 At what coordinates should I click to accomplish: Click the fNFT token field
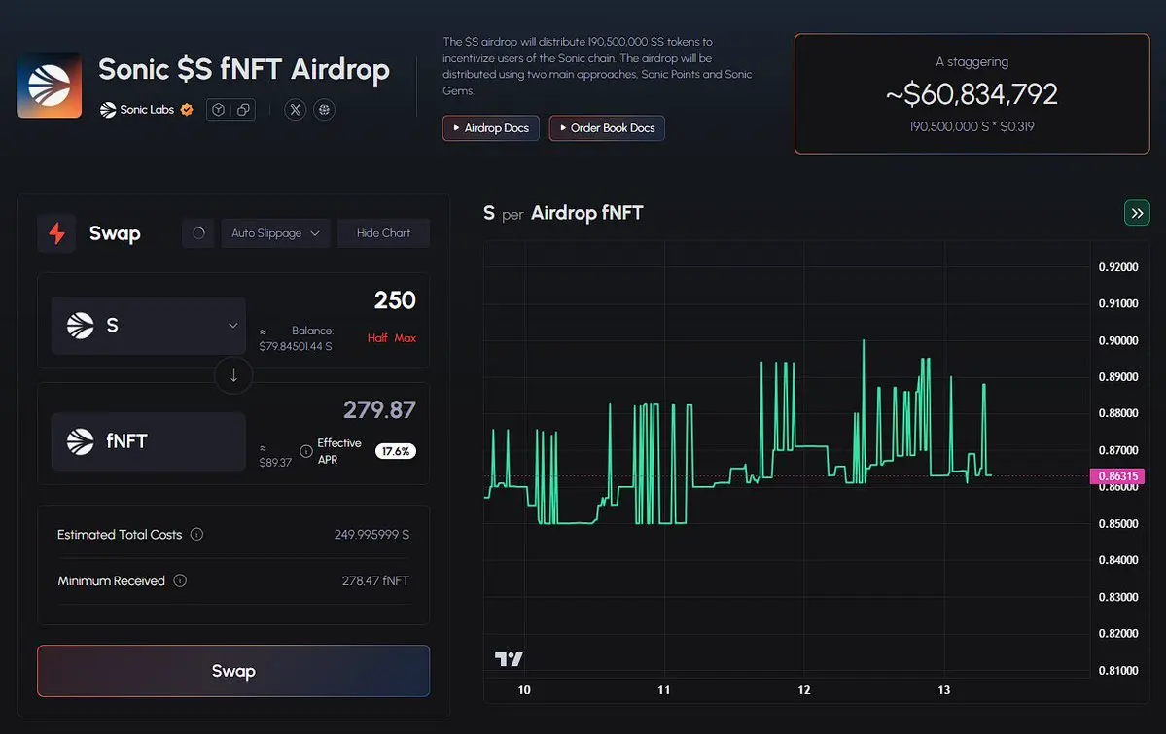coord(149,441)
